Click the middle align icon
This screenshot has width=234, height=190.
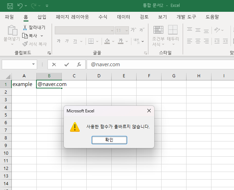(x=198, y=30)
